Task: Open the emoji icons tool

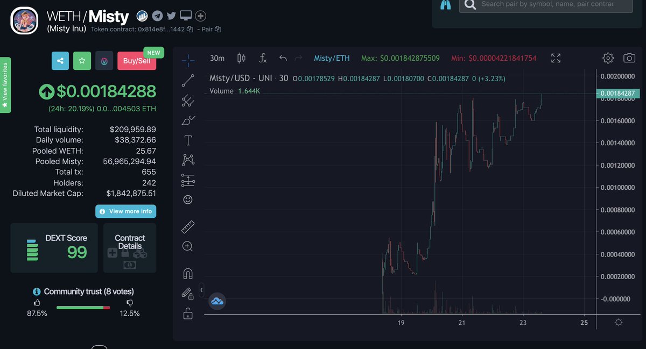Action: [188, 200]
